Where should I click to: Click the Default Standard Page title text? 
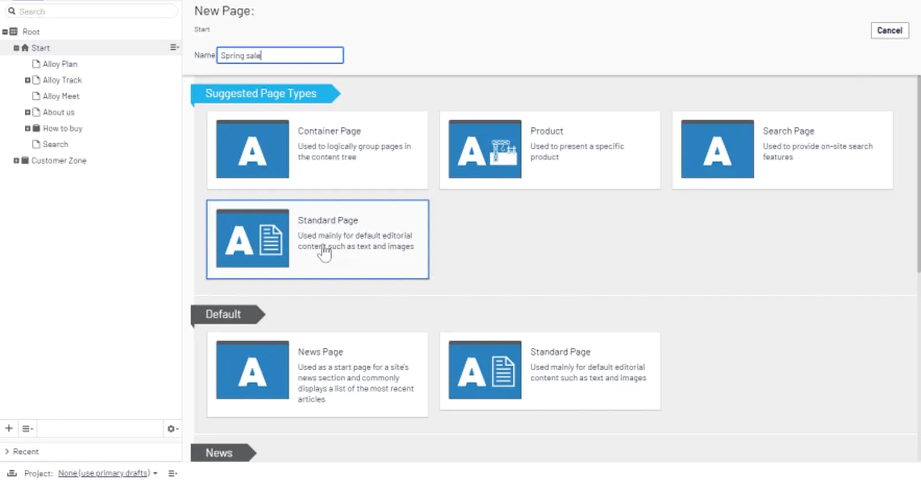coord(561,352)
